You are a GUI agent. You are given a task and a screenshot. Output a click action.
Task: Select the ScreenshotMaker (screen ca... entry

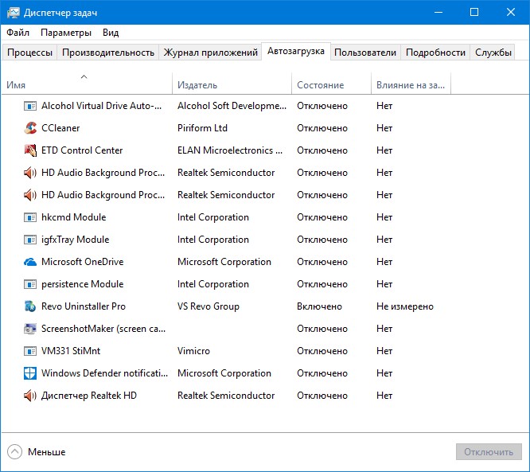pos(103,329)
